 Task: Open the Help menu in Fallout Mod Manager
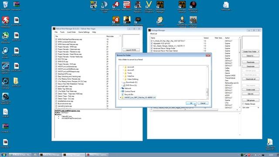point(94,32)
